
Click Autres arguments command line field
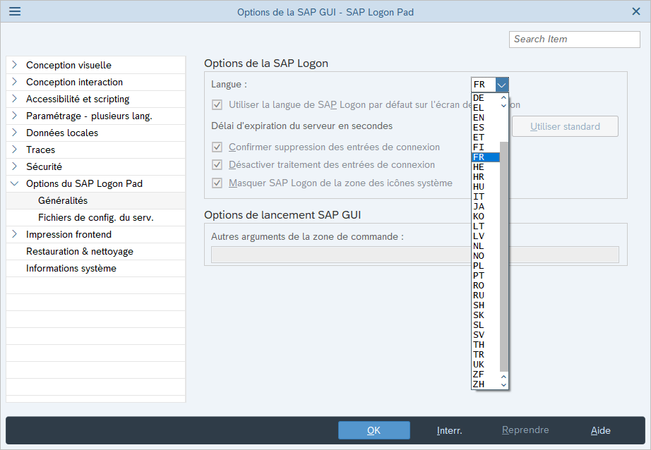[x=414, y=254]
